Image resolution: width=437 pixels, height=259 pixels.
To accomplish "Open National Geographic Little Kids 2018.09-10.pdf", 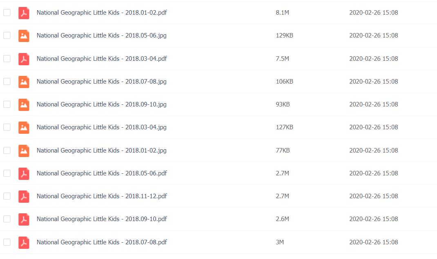I will click(x=102, y=219).
